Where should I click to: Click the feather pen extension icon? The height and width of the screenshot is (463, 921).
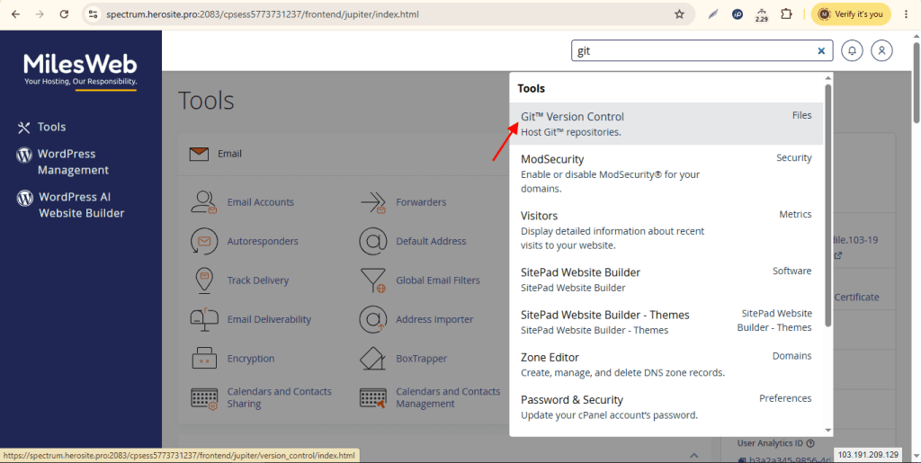tap(713, 14)
